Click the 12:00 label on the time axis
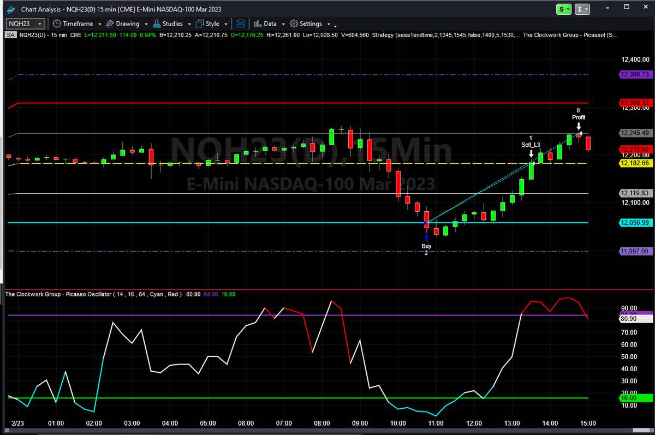This screenshot has width=655, height=435. (474, 423)
